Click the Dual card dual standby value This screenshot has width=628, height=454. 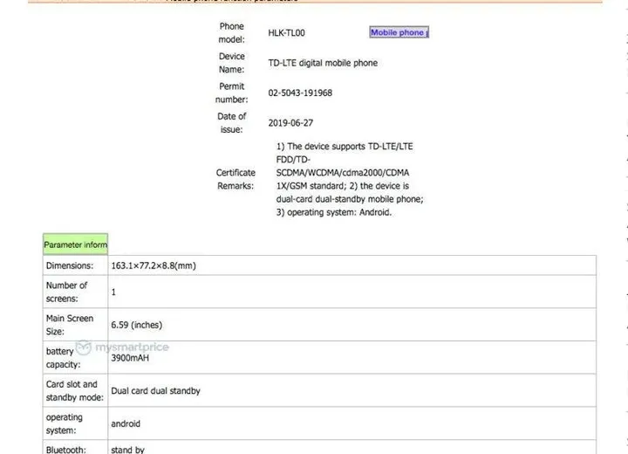click(155, 391)
